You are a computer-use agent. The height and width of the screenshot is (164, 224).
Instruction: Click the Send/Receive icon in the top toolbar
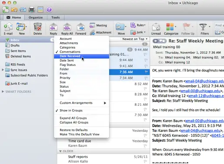coord(6,10)
